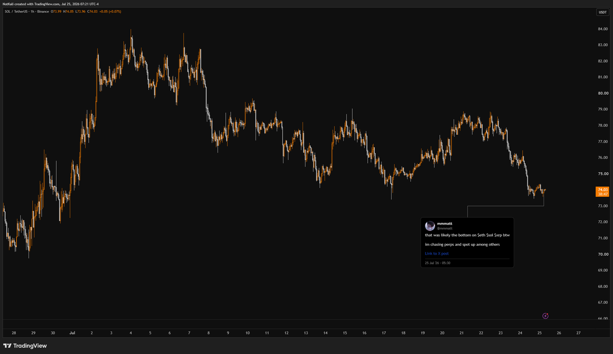Image resolution: width=613 pixels, height=354 pixels.
Task: Click the 83.00 price axis label
Action: 602,45
